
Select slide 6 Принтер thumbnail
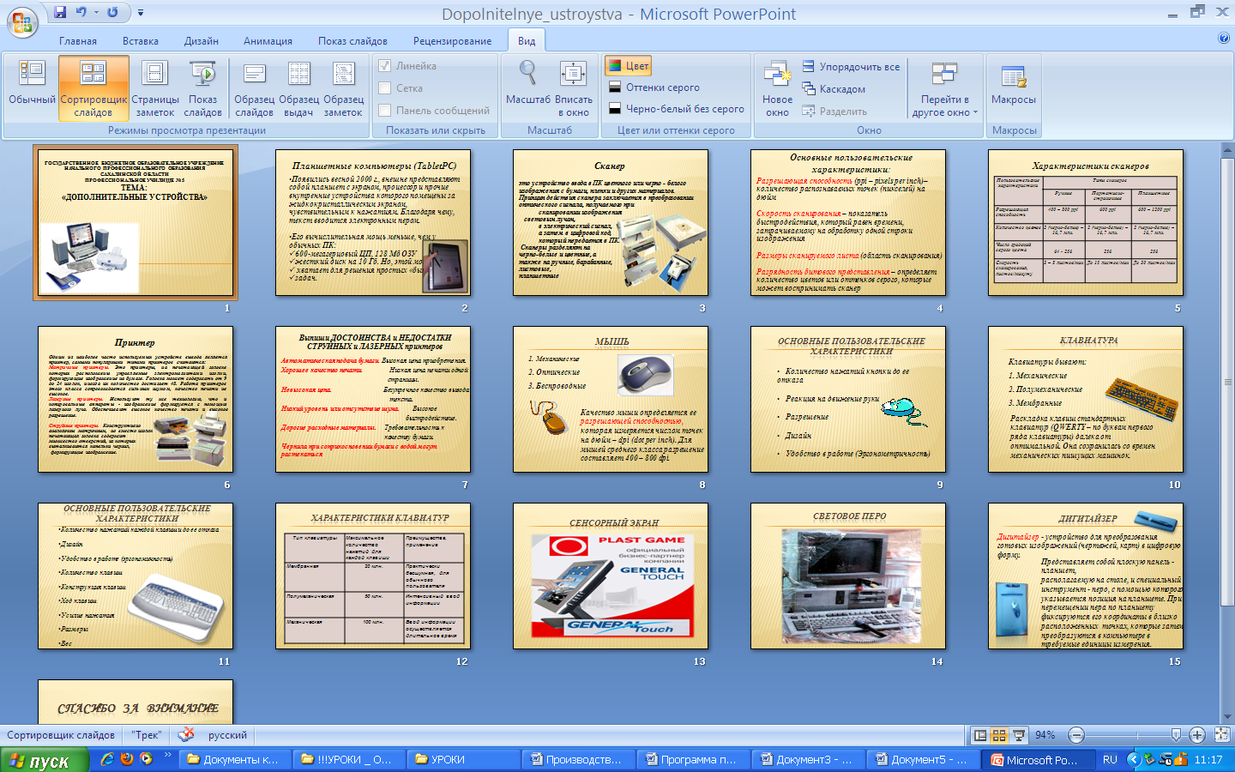(x=136, y=400)
